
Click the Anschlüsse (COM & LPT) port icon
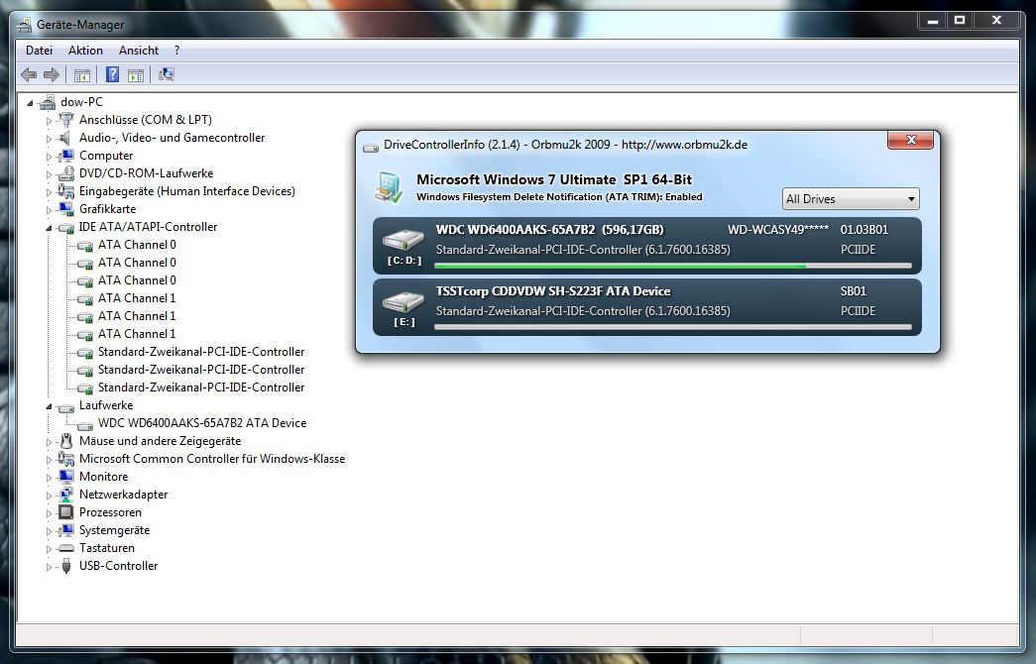(x=66, y=120)
